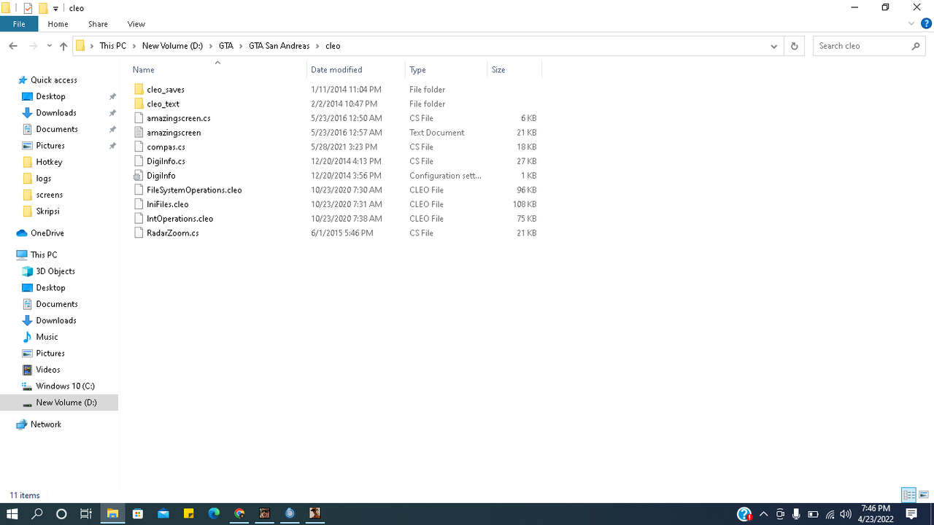Image resolution: width=934 pixels, height=525 pixels.
Task: Select 'GTA' in the address breadcrumb
Action: pos(225,46)
